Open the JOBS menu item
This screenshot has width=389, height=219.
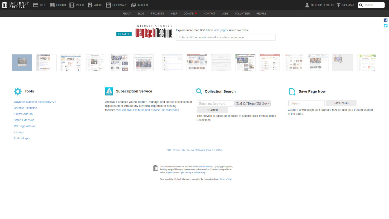[x=225, y=13]
